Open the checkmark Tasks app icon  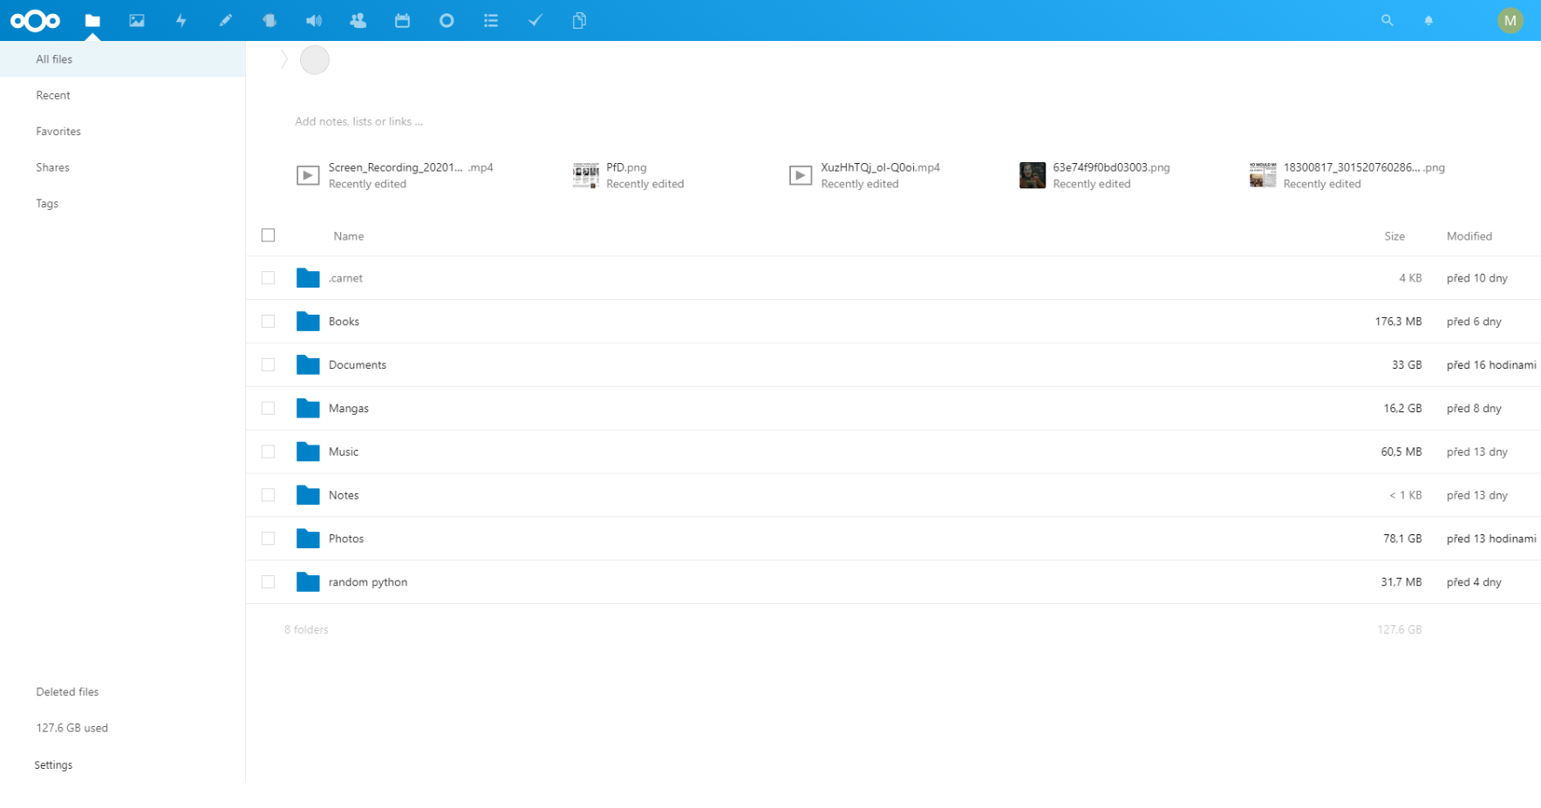[535, 20]
